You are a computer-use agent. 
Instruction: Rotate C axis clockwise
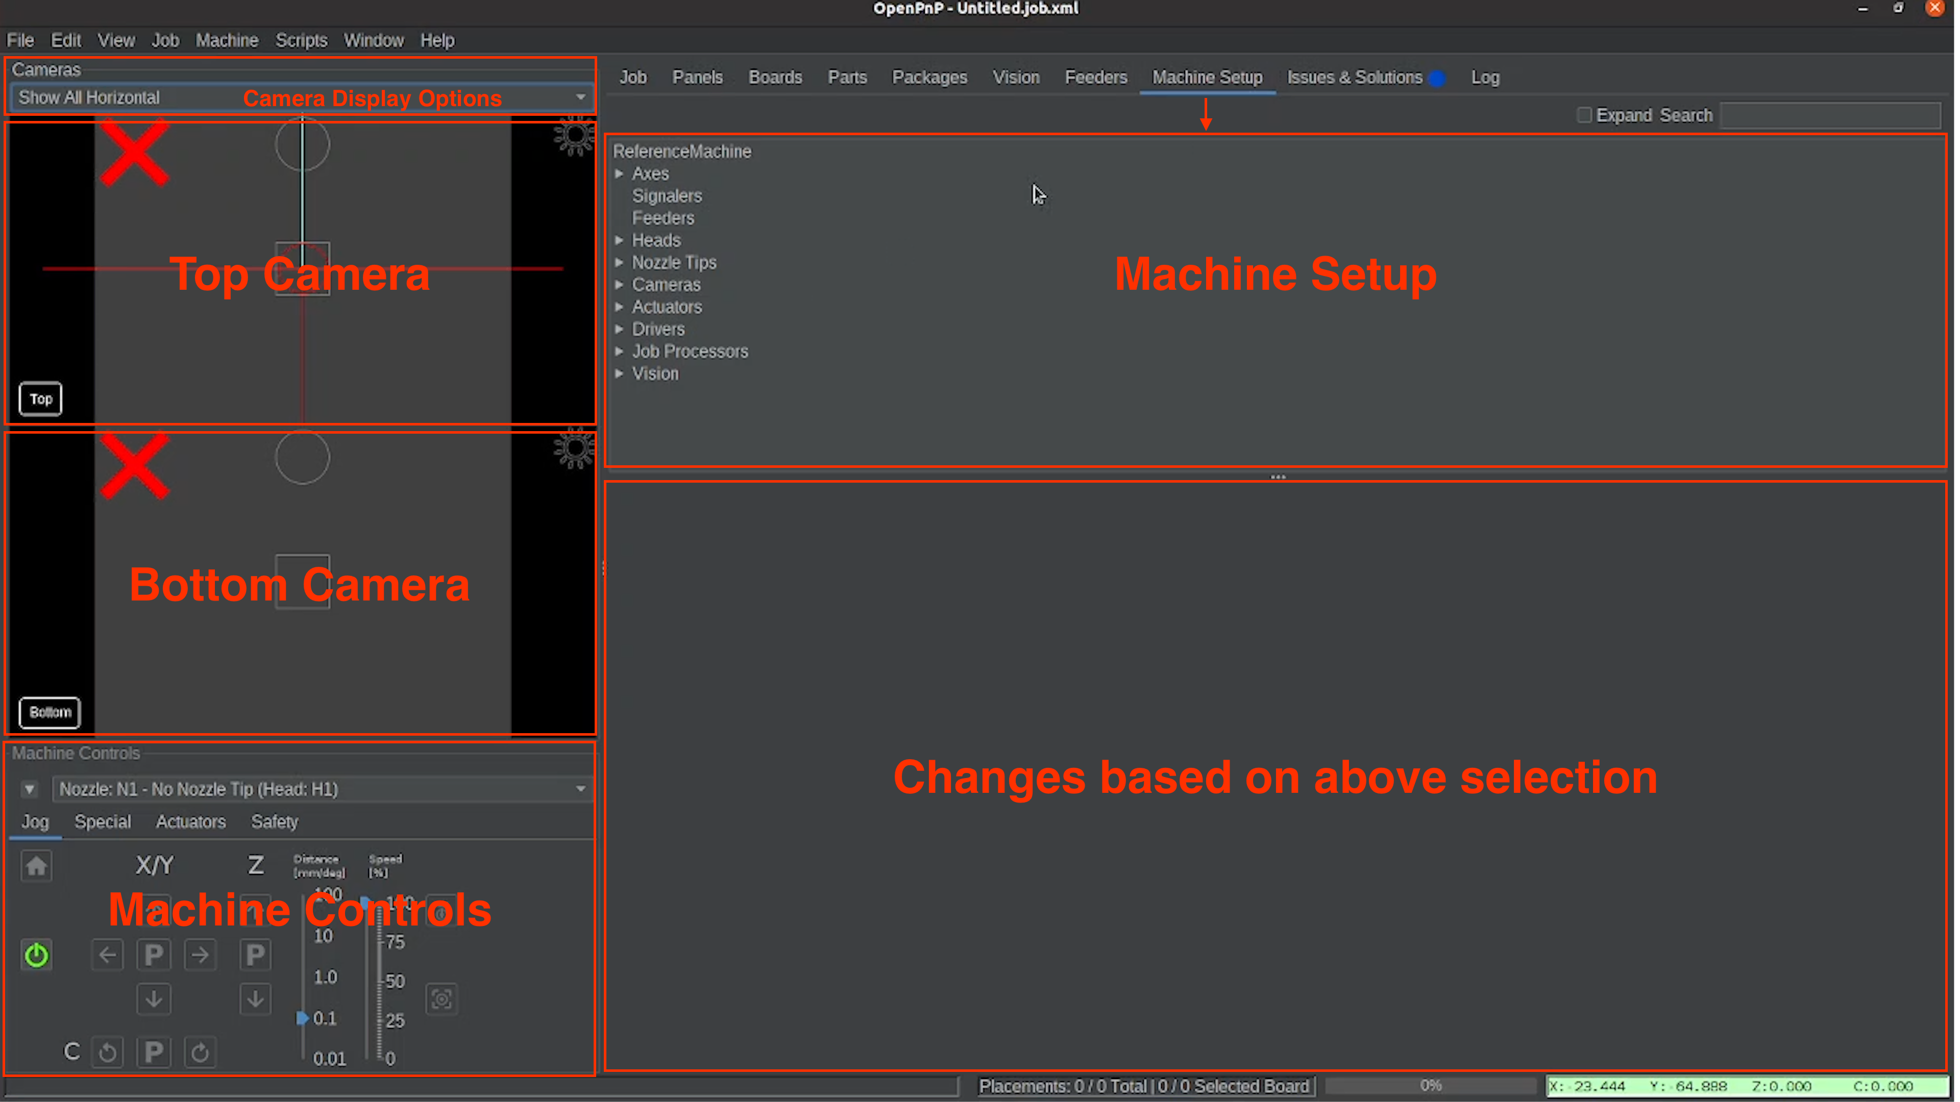point(200,1053)
